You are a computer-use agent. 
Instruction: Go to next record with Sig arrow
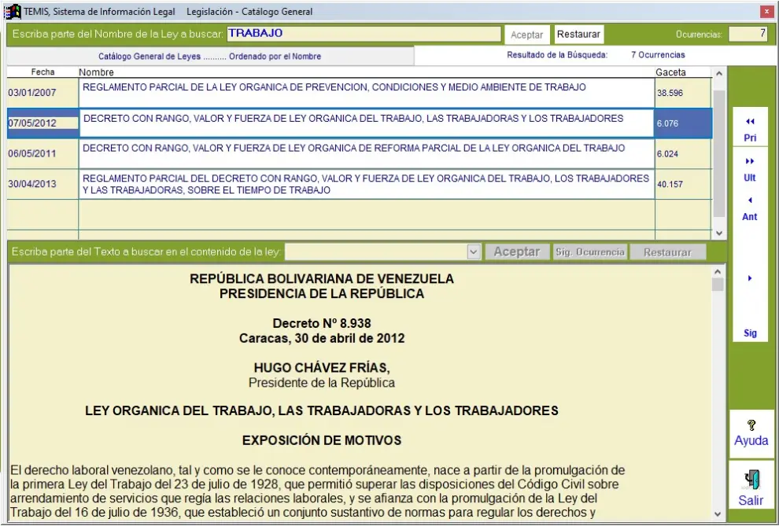(750, 278)
